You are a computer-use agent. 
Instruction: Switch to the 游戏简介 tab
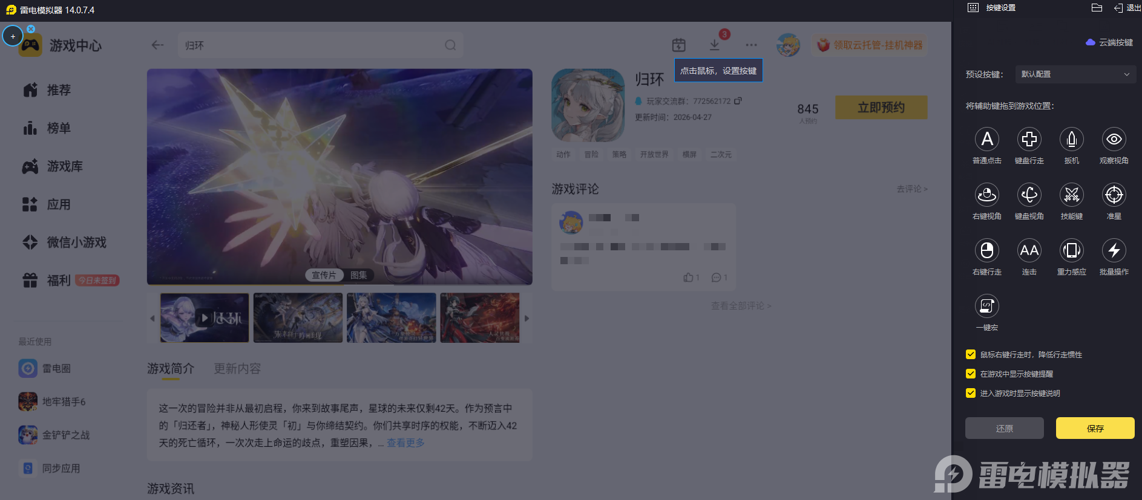[x=171, y=369]
